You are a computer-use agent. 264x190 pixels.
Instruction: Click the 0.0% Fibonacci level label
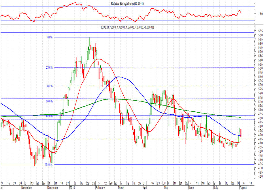[50, 37]
